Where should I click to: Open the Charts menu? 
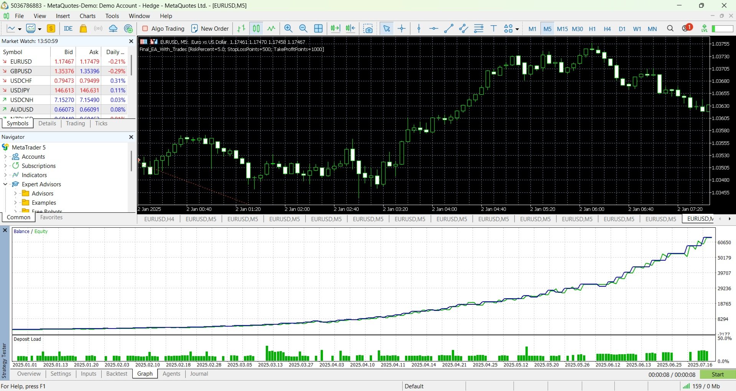[87, 16]
